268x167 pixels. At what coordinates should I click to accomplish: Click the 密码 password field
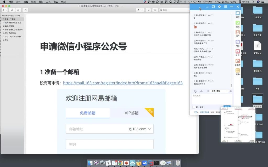pyautogui.click(x=110, y=144)
